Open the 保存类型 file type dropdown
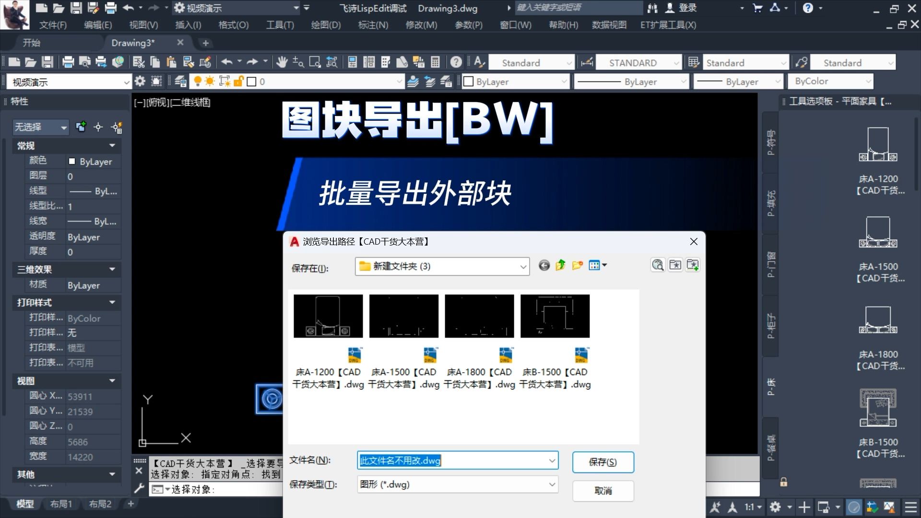The image size is (921, 518). 552,484
